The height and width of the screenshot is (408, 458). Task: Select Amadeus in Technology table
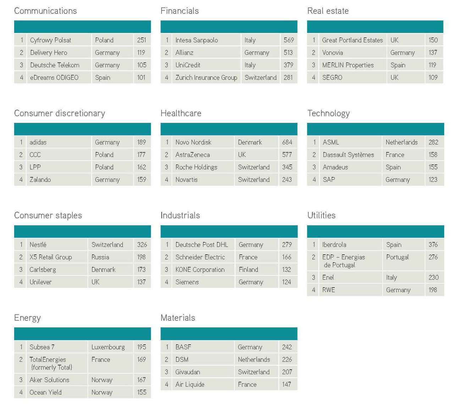pos(335,167)
